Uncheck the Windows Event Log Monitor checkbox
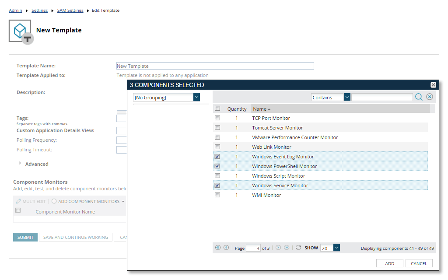Screen dimensions: 448x280 (x=217, y=156)
